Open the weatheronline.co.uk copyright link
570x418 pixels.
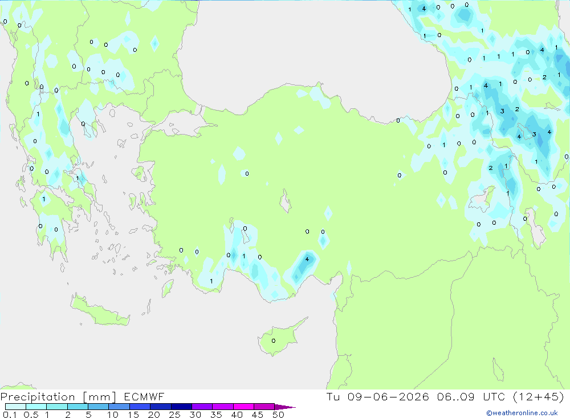pyautogui.click(x=522, y=413)
